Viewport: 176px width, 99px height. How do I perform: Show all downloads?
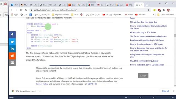165,91
